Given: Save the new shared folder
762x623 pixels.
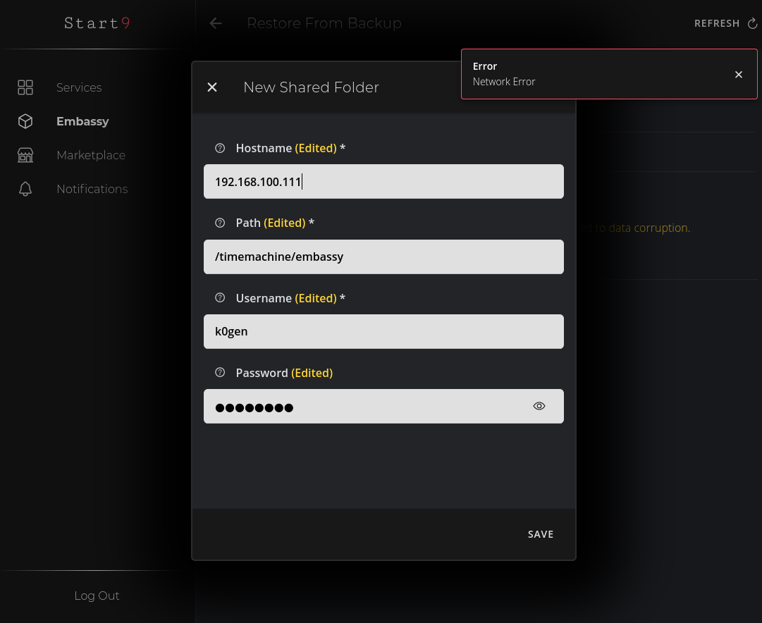Looking at the screenshot, I should tap(540, 533).
